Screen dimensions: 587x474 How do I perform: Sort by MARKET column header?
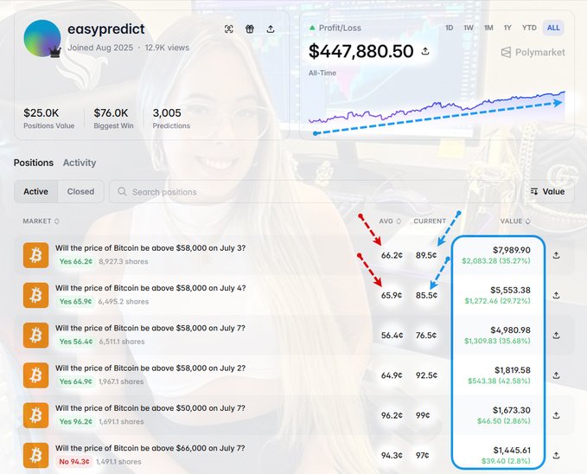pyautogui.click(x=41, y=221)
